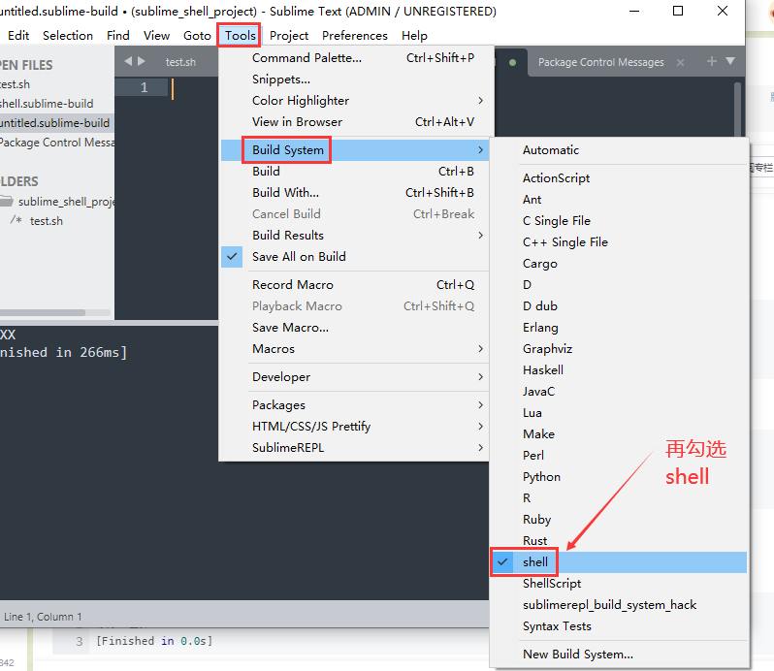This screenshot has height=671, width=774.
Task: Open the Help menu
Action: coord(414,36)
